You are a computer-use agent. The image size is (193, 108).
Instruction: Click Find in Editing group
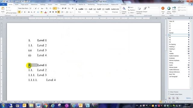coord(131,7)
